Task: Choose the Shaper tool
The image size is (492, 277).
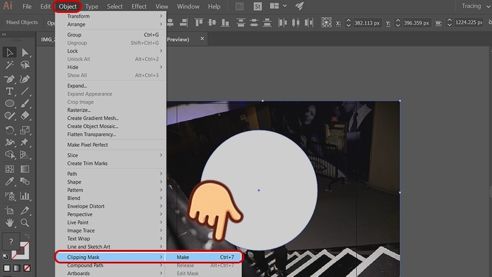Action: [9, 116]
